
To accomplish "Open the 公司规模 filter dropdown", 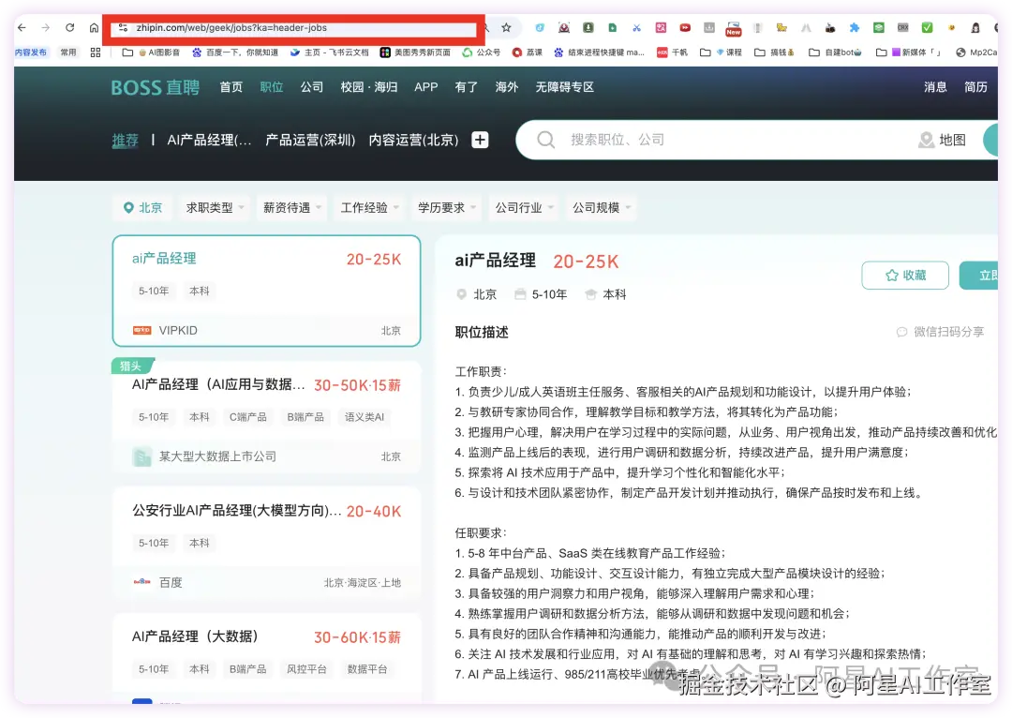I will point(601,207).
